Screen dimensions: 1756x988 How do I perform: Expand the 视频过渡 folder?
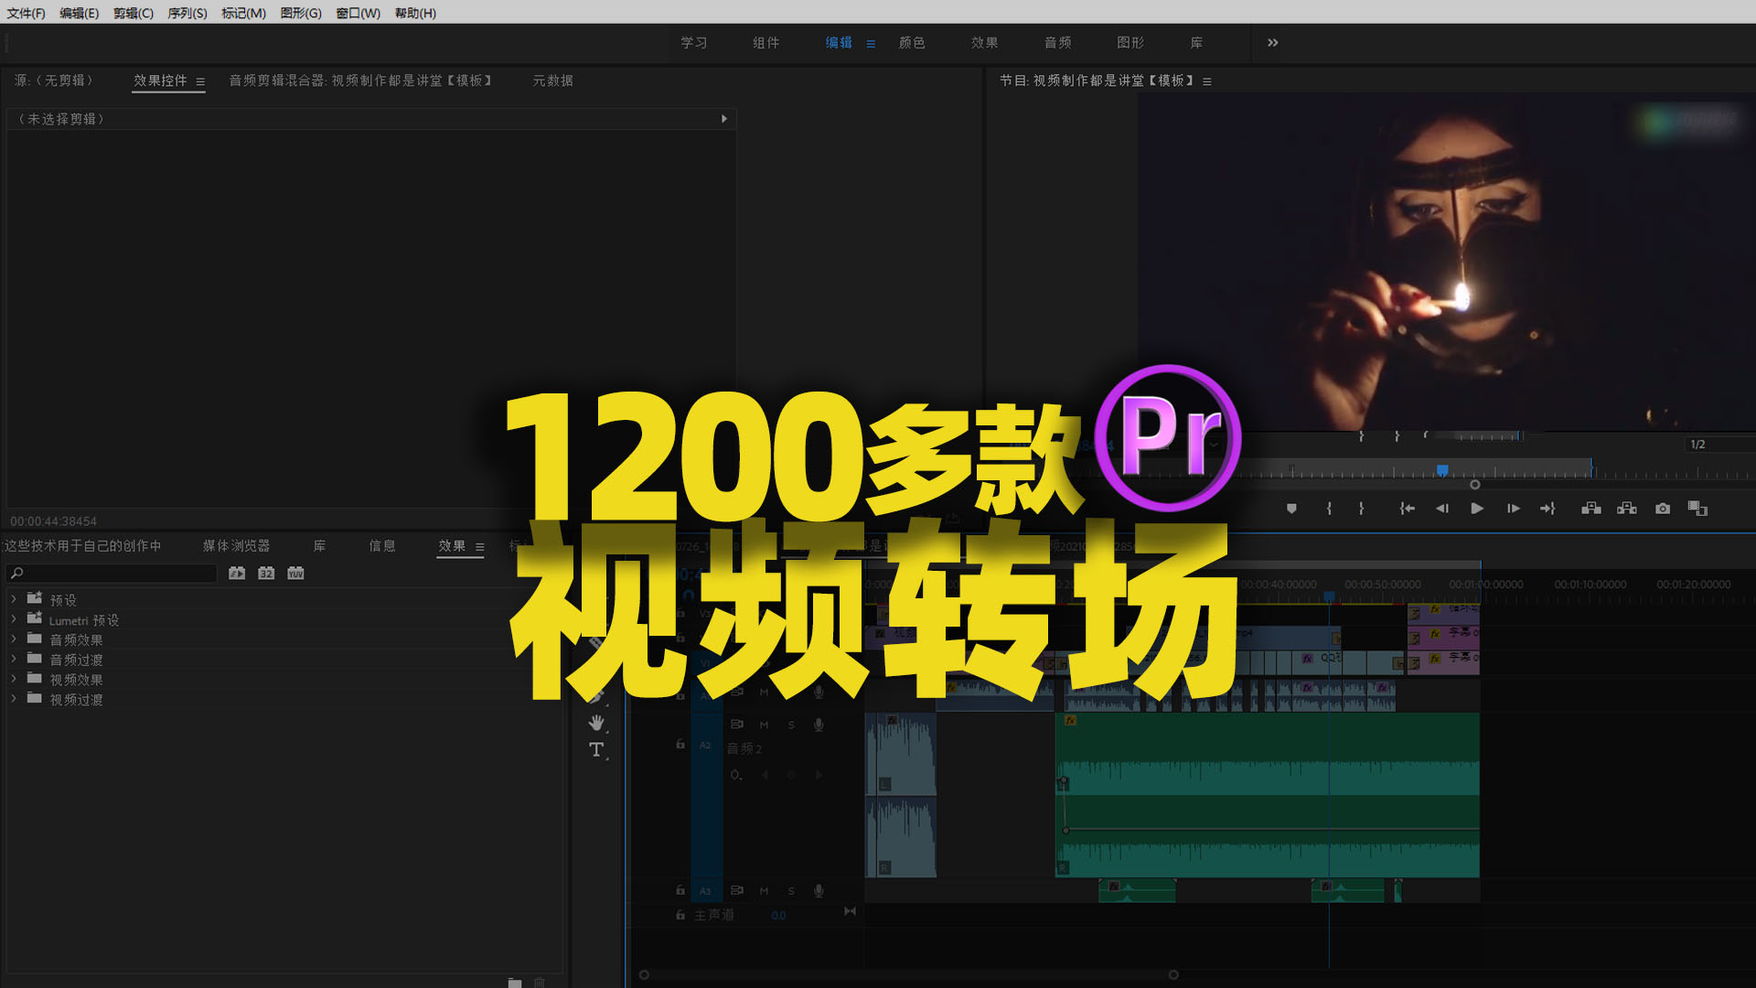click(x=14, y=699)
